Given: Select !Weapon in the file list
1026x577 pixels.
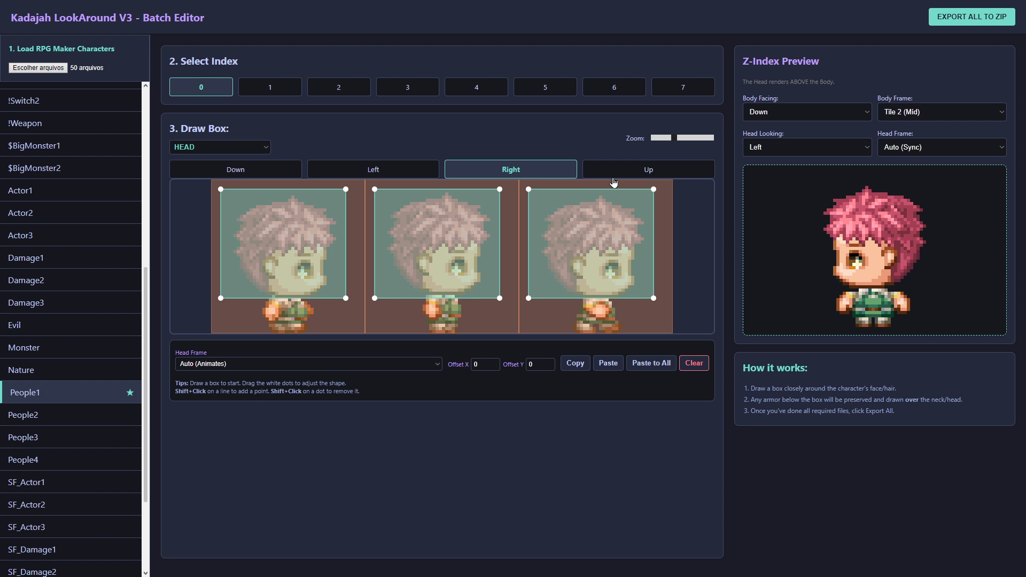Looking at the screenshot, I should pyautogui.click(x=71, y=123).
